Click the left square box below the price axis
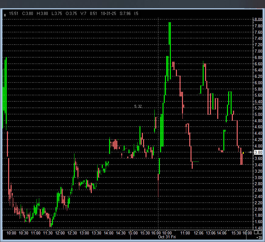Viewport: 265px width, 242px height. [256, 233]
